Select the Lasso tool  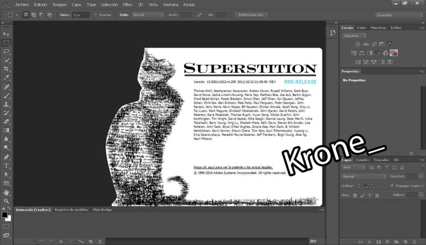tap(6, 51)
